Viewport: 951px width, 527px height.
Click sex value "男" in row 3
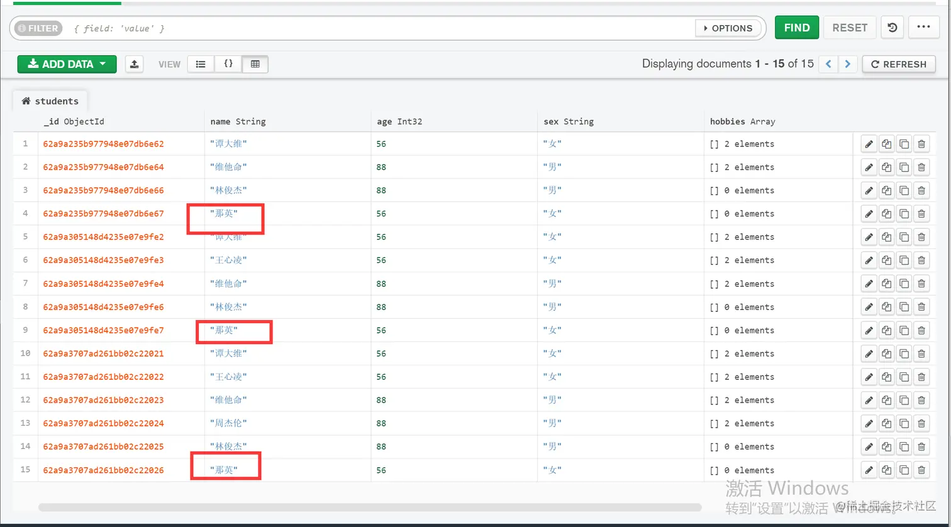tap(552, 191)
